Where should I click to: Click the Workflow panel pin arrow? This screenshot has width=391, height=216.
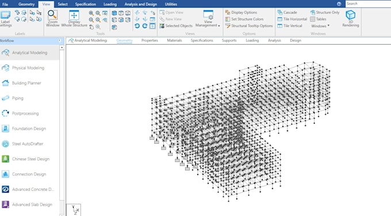click(60, 41)
